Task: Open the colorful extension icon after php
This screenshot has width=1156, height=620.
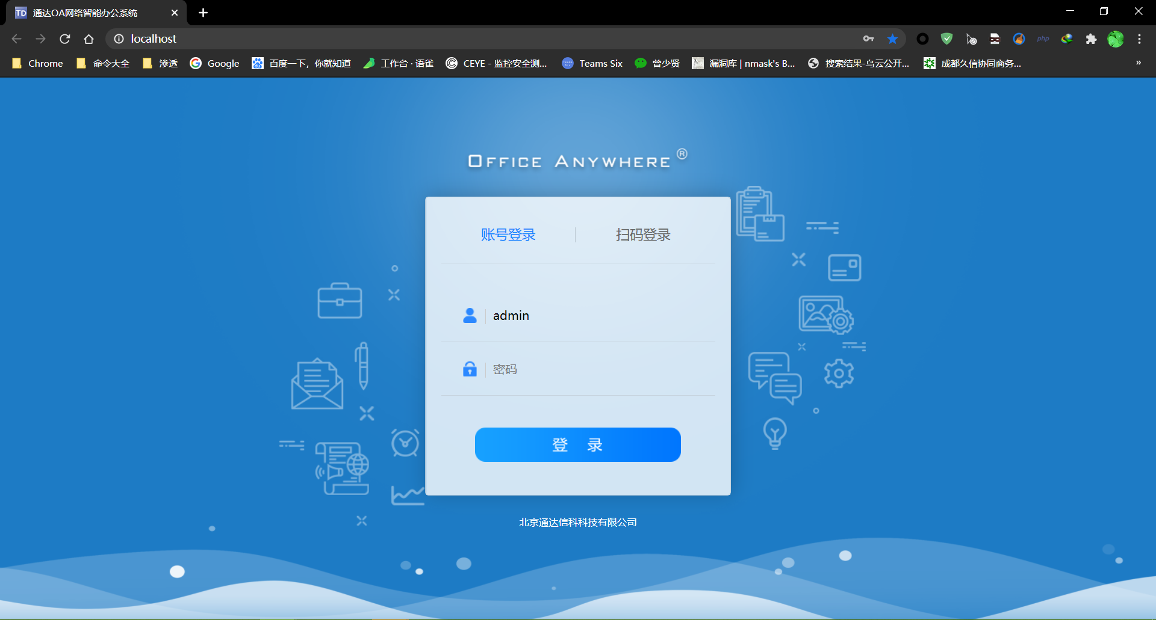Action: tap(1067, 39)
